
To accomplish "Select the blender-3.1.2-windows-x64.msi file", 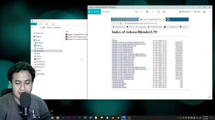I will [76, 39].
